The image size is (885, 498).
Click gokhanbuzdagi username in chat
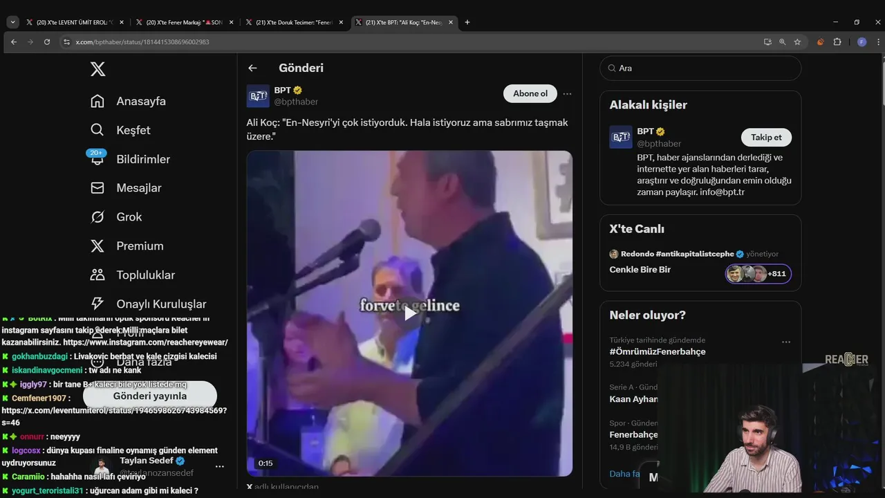39,357
